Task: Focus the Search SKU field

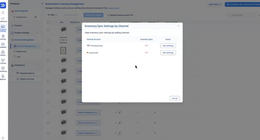Action: (x=242, y=15)
